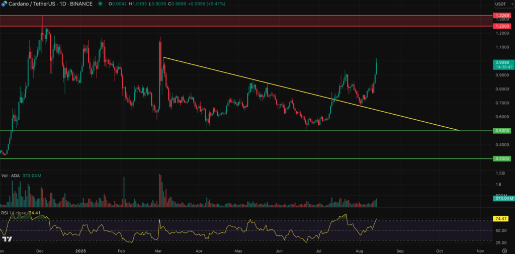The height and width of the screenshot is (254, 515).
Task: Click the Aug label on time axis
Action: [x=360, y=250]
